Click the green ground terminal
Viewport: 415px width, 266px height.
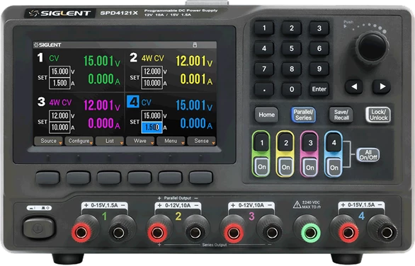tap(311, 233)
